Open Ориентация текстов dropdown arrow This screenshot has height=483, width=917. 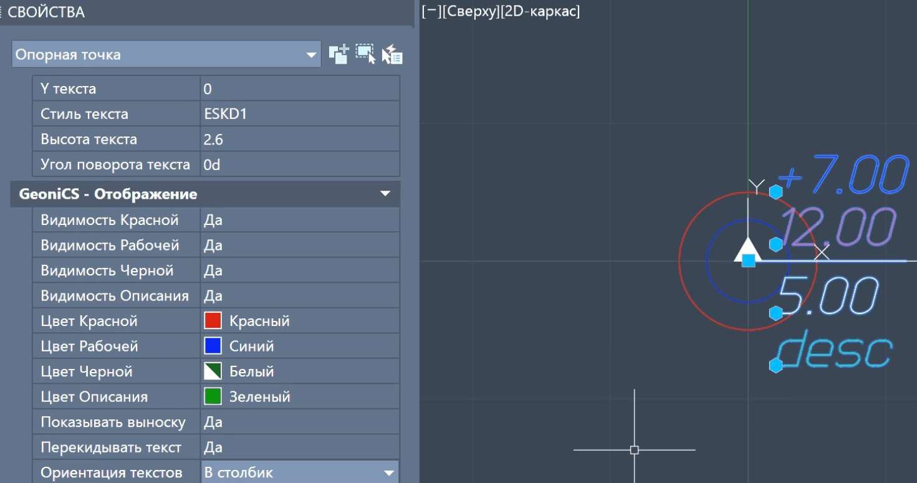[x=389, y=473]
